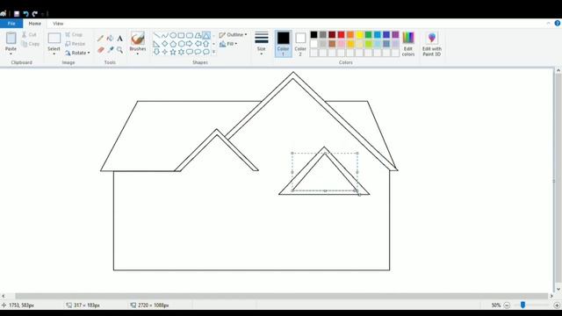Pick the Rectangle shape
The height and width of the screenshot is (316, 562).
[x=181, y=35]
